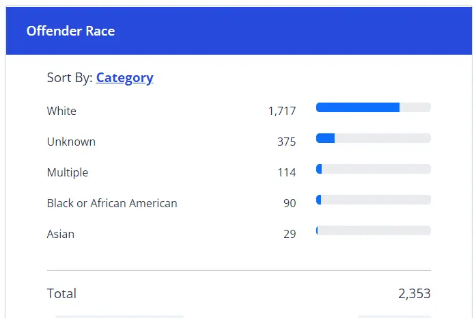
Task: Click the White race progress bar
Action: click(373, 107)
